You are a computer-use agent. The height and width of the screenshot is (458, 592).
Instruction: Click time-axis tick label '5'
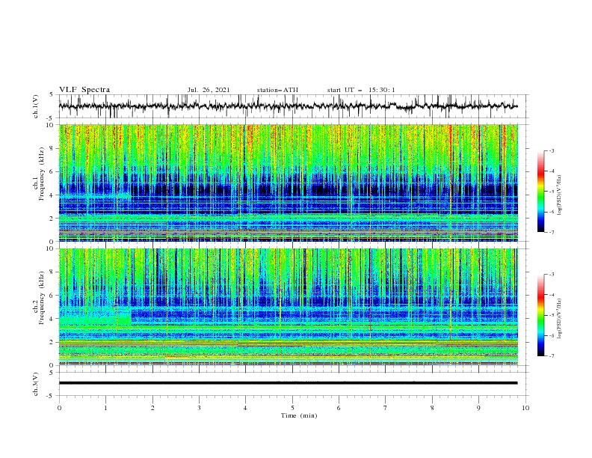click(x=292, y=408)
